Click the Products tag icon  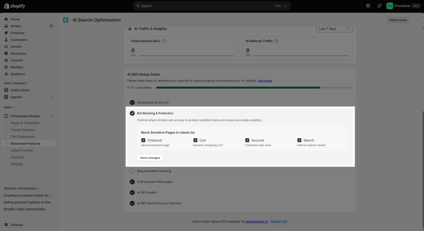click(x=6, y=33)
